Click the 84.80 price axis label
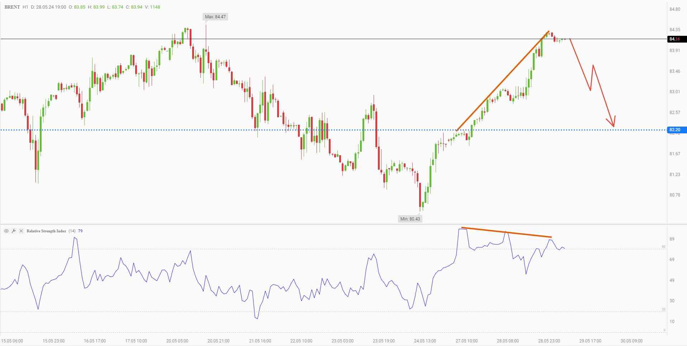 (x=674, y=9)
